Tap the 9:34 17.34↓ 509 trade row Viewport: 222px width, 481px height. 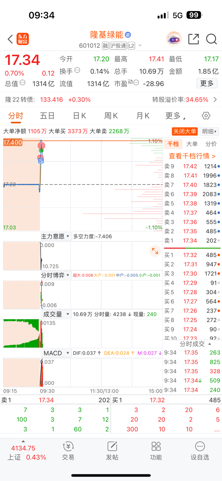tap(192, 380)
